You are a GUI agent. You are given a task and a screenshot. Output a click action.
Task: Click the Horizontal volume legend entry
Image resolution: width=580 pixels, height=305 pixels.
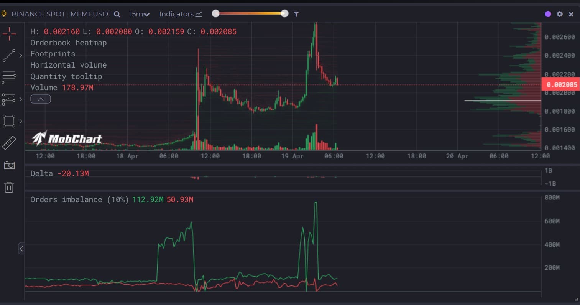(x=69, y=65)
